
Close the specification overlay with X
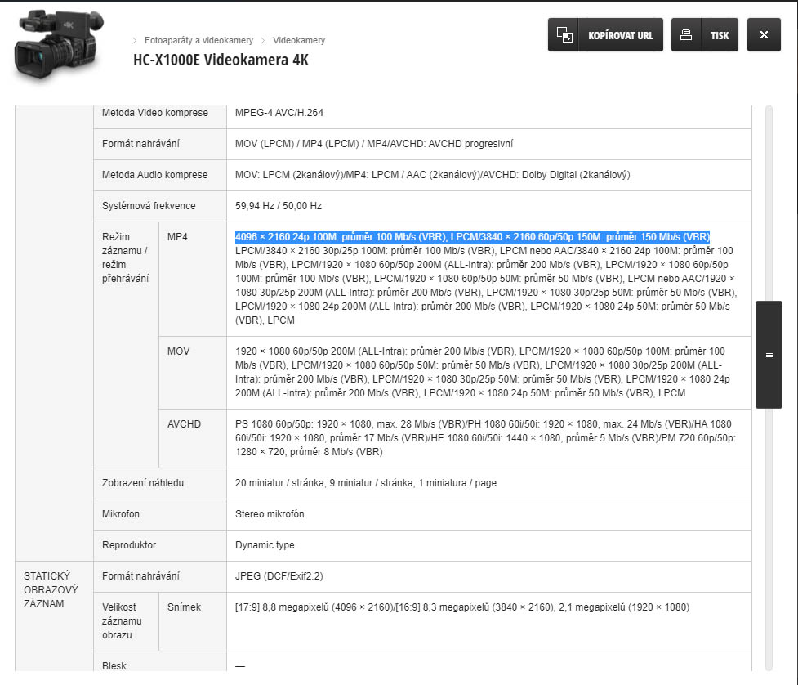764,35
